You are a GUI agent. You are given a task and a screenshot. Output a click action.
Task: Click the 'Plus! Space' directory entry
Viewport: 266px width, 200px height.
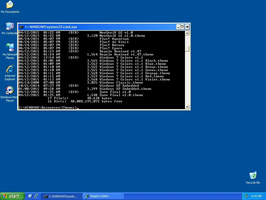(111, 48)
